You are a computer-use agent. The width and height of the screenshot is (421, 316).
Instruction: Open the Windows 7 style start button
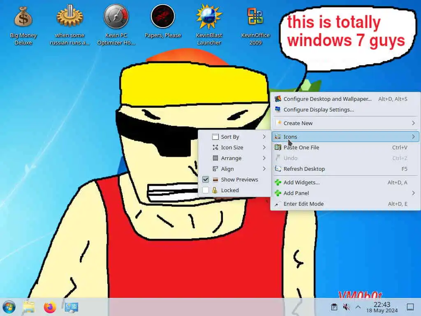(x=9, y=307)
